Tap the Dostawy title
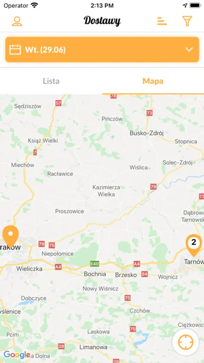The image size is (204, 363). pos(102,21)
